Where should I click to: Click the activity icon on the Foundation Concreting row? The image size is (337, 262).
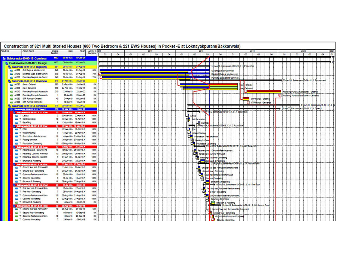pyautogui.click(x=17, y=143)
